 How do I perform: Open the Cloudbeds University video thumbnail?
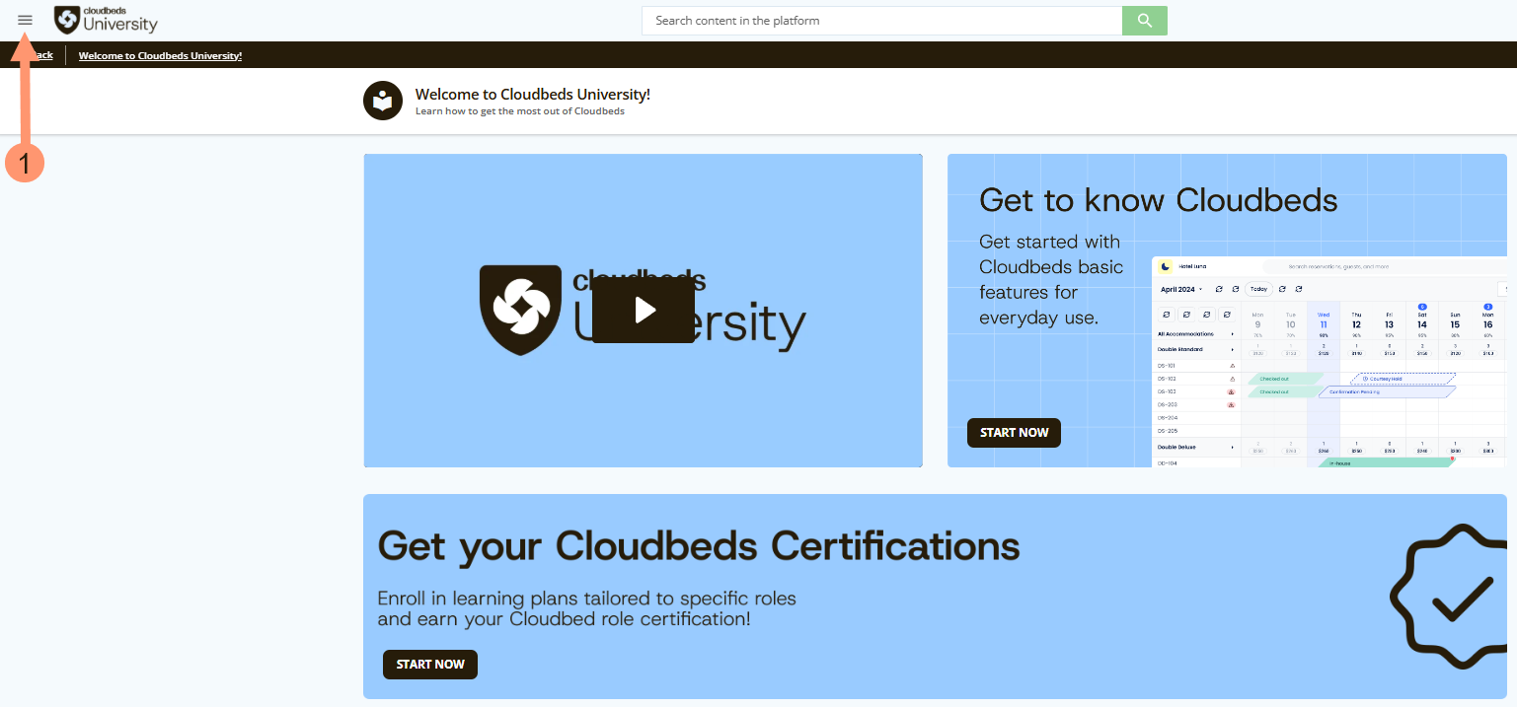point(643,311)
